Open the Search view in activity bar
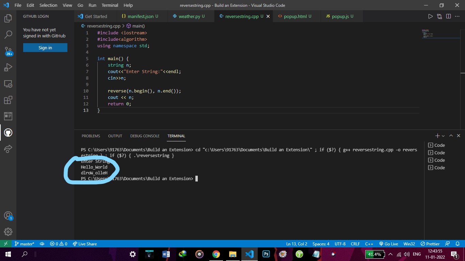This screenshot has width=465, height=261. [8, 34]
